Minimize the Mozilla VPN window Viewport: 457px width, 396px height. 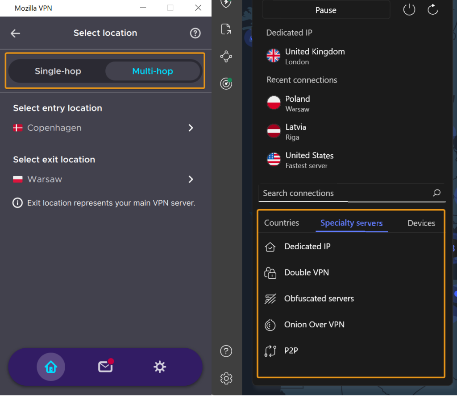point(143,8)
